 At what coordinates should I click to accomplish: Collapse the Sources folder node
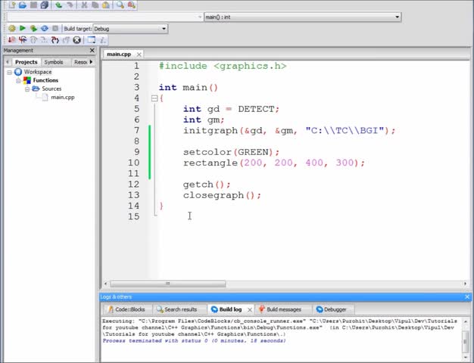[27, 89]
